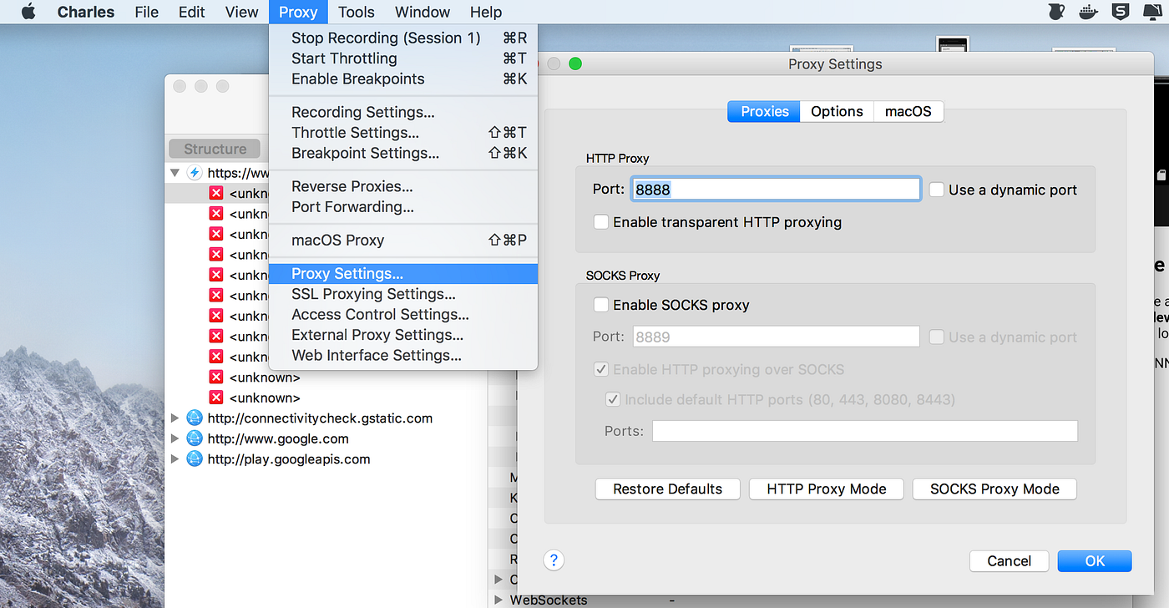Confirm Proxy Settings with OK
This screenshot has width=1169, height=608.
click(x=1095, y=561)
